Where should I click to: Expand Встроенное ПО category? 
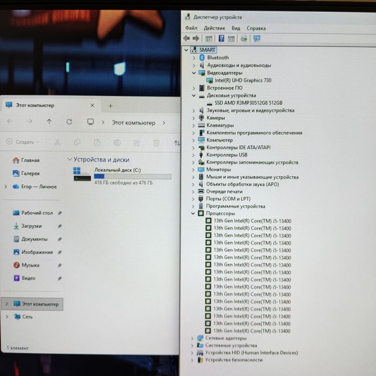tap(194, 88)
